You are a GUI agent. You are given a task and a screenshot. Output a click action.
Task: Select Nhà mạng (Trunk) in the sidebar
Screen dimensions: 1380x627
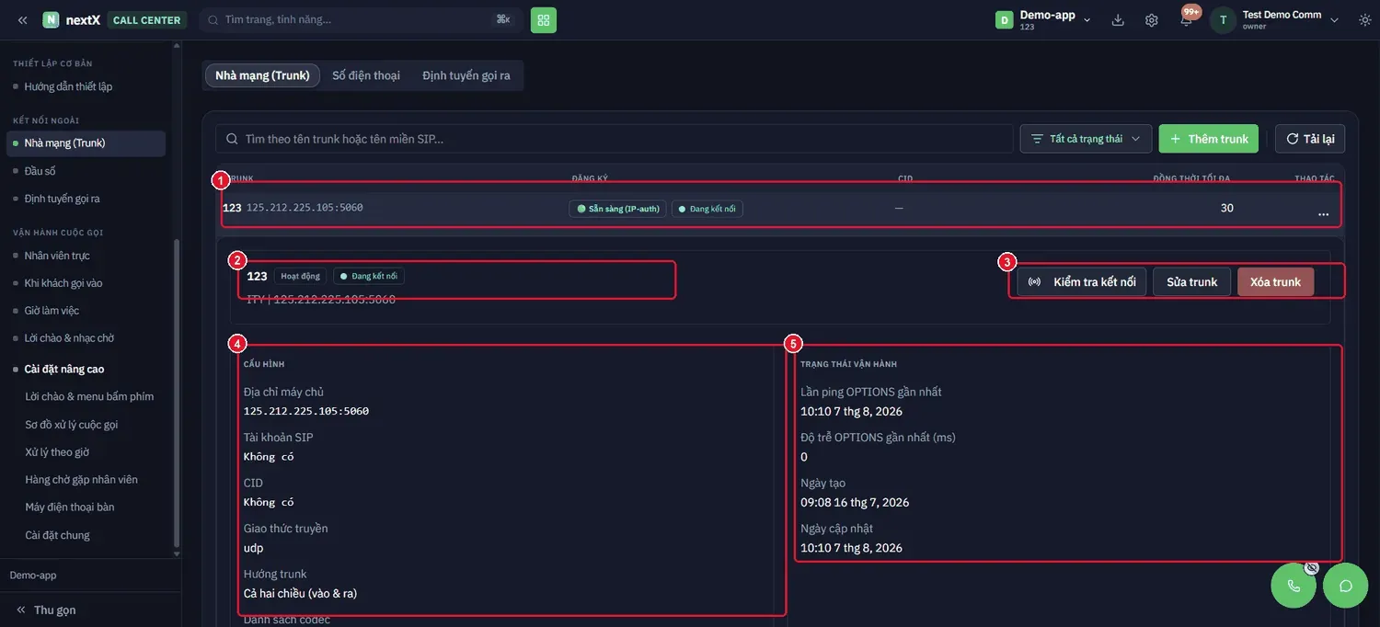click(x=86, y=143)
